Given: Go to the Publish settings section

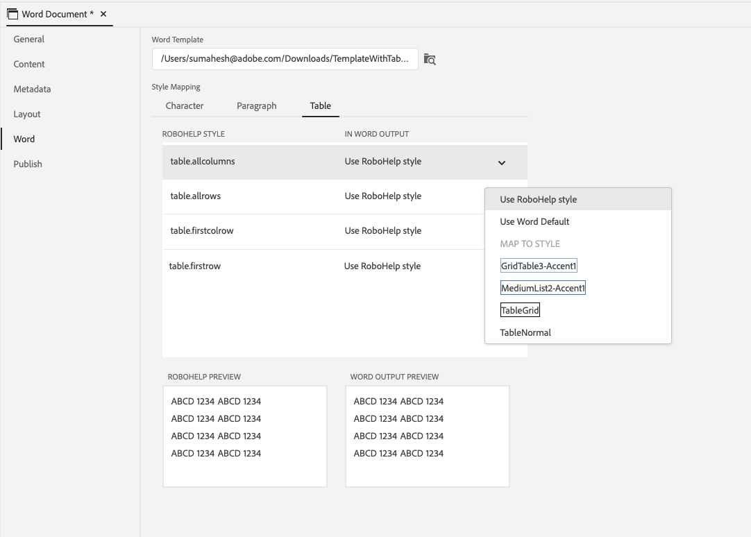Looking at the screenshot, I should pos(28,164).
